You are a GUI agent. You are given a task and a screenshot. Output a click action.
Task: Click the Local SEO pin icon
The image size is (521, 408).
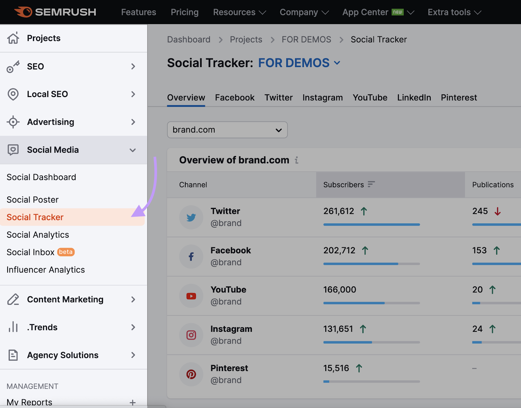point(13,94)
